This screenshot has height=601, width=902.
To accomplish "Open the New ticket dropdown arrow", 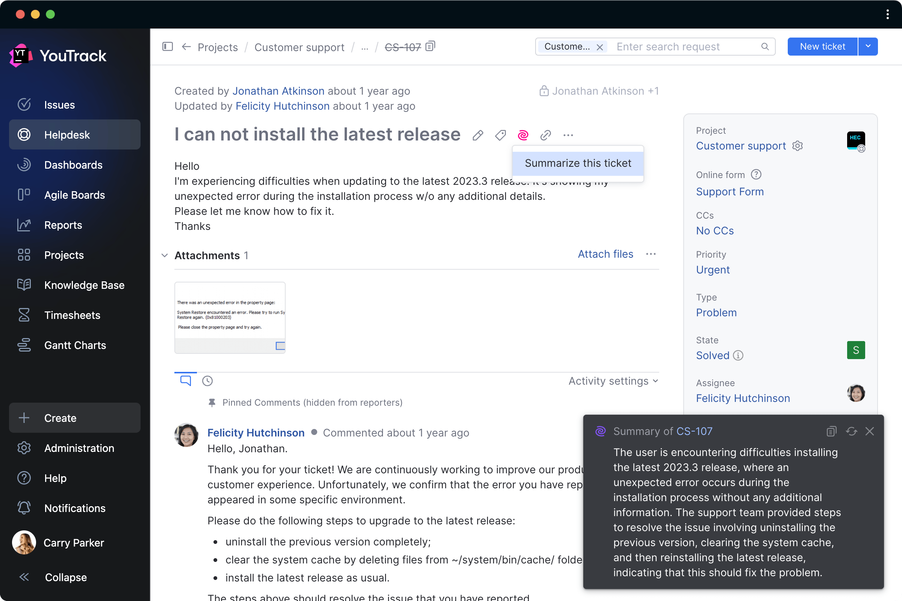I will pos(868,46).
